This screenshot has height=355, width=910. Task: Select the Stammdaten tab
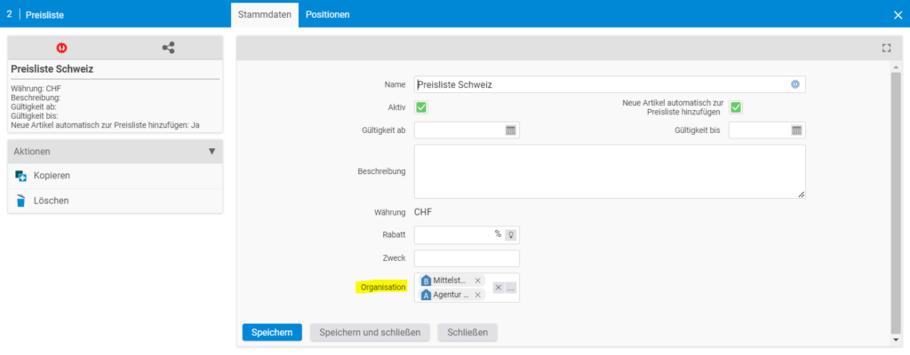click(265, 14)
